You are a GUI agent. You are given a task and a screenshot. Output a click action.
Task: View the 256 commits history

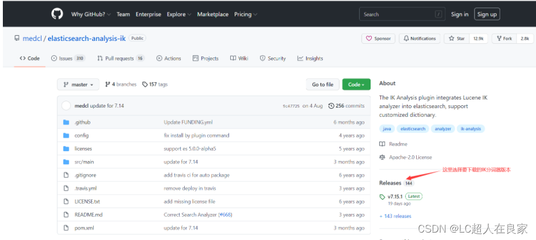tap(346, 106)
